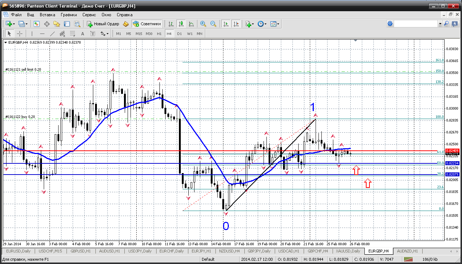Screen dimensions: 462x264
Task: Select the Text Label tool
Action: click(x=93, y=34)
